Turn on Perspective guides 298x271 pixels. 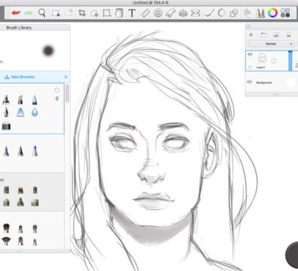[183, 13]
